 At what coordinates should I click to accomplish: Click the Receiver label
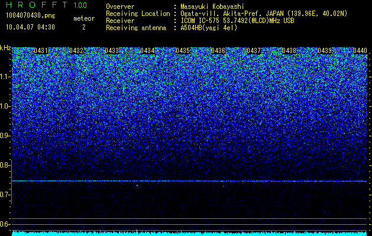click(x=120, y=21)
